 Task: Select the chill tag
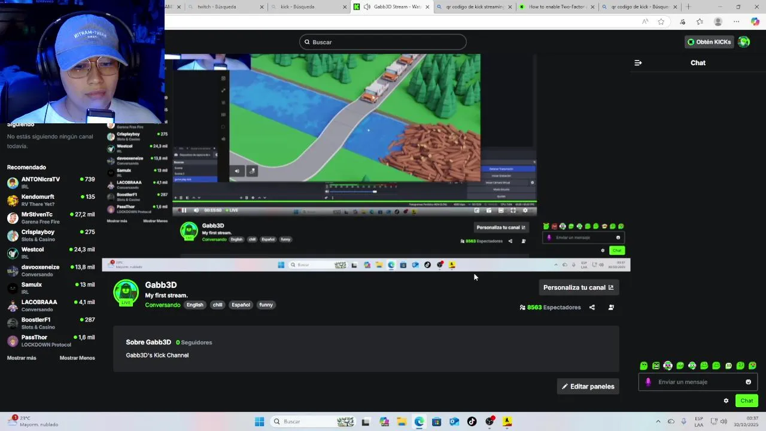click(218, 305)
